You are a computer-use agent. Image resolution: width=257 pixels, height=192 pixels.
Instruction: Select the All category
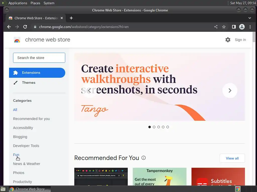(x=15, y=110)
